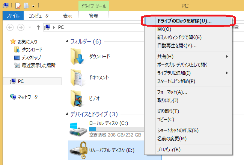
Task: Open the recent locations dropdown arrow
Action: [x=30, y=27]
